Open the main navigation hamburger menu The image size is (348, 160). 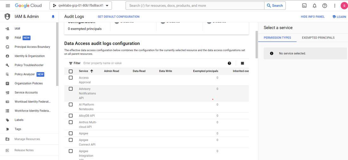[8, 6]
